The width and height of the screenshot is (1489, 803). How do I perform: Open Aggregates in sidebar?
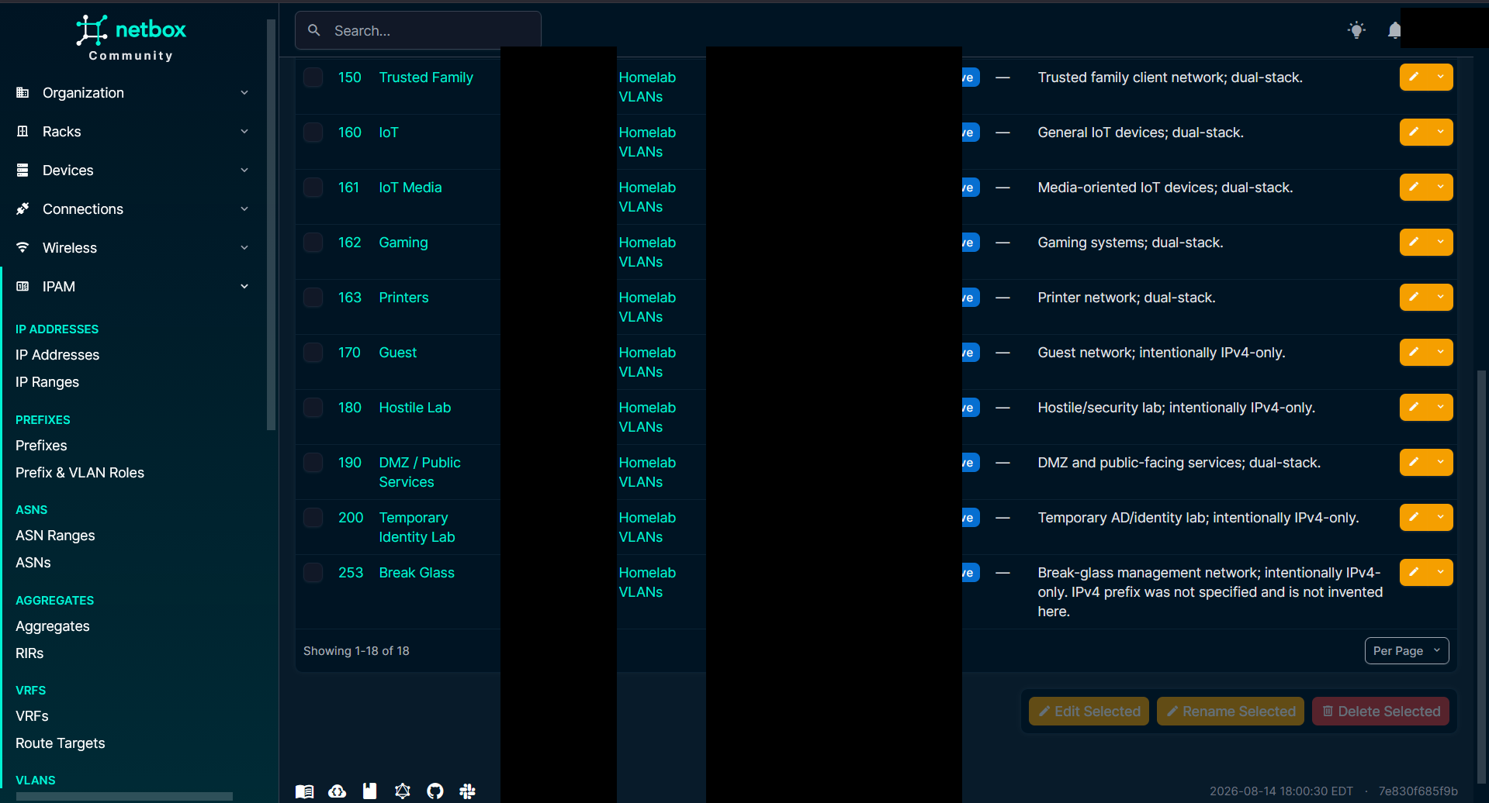point(53,626)
